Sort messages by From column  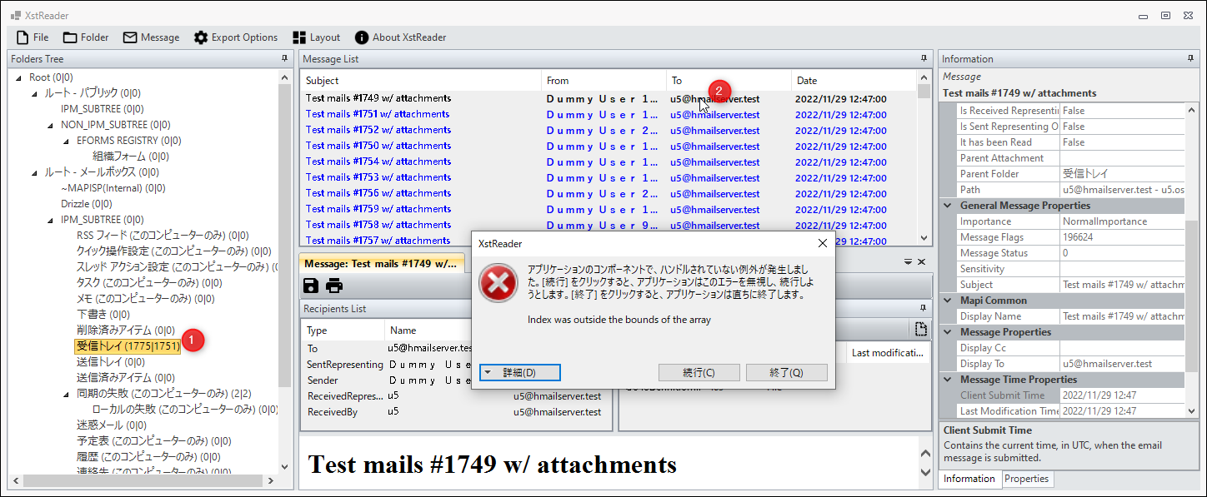coord(603,81)
